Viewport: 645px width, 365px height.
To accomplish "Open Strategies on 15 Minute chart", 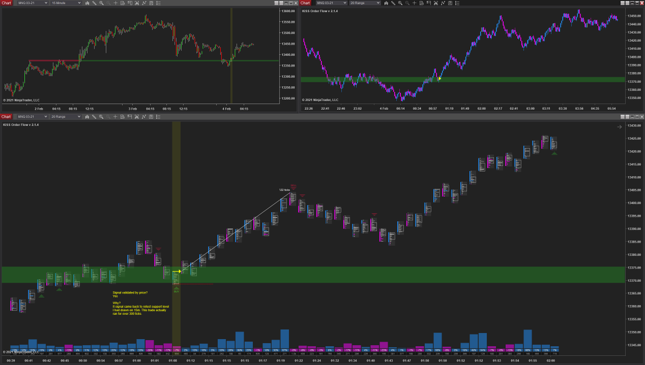I will coord(152,3).
